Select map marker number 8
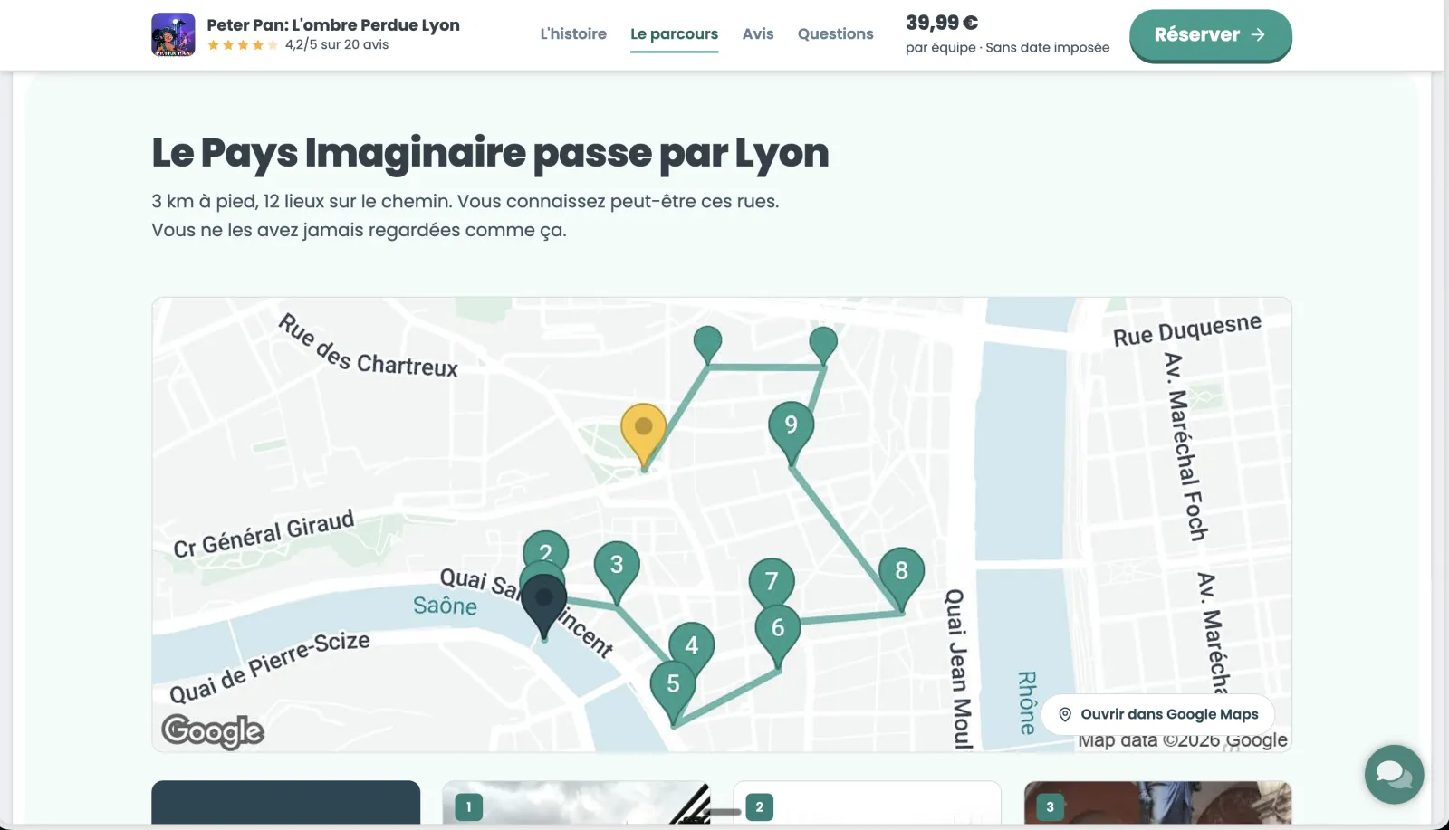This screenshot has height=830, width=1449. pyautogui.click(x=902, y=579)
